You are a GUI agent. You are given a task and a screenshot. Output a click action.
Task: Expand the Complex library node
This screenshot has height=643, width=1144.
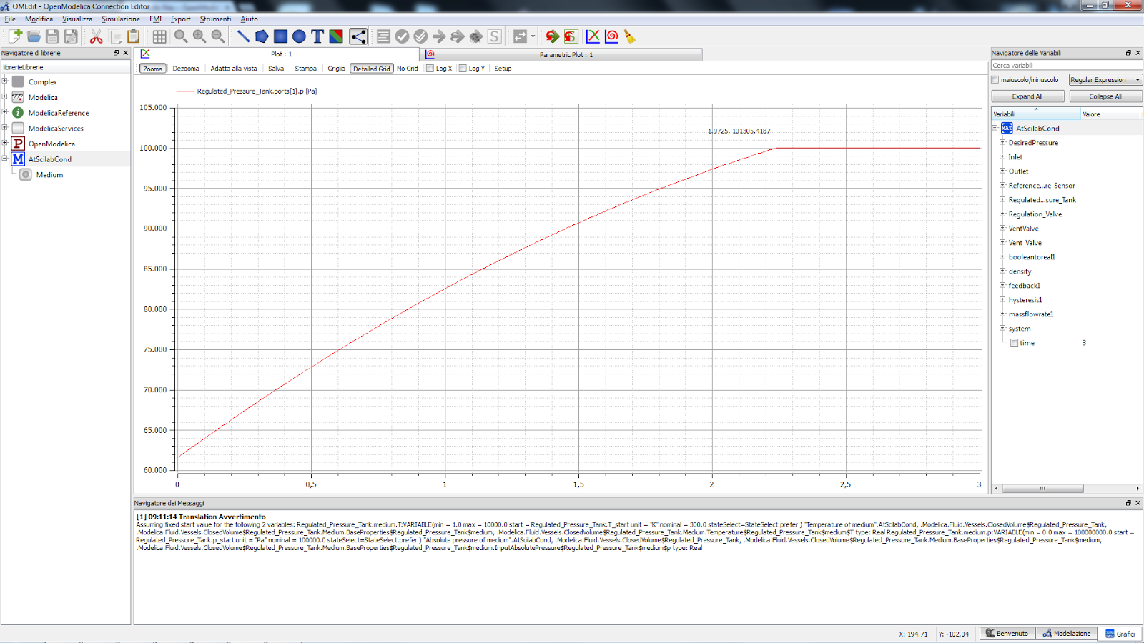(x=5, y=81)
